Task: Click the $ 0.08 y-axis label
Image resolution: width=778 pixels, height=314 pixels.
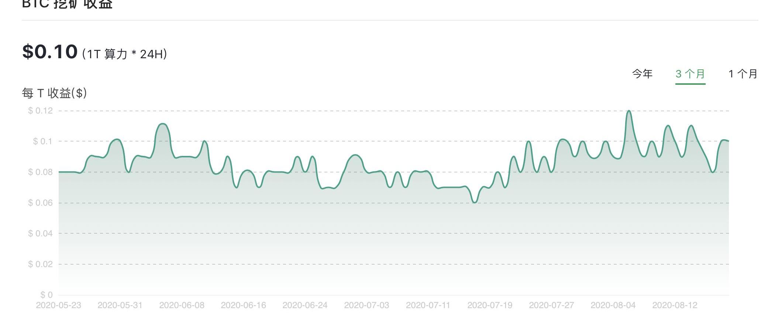Action: point(40,172)
